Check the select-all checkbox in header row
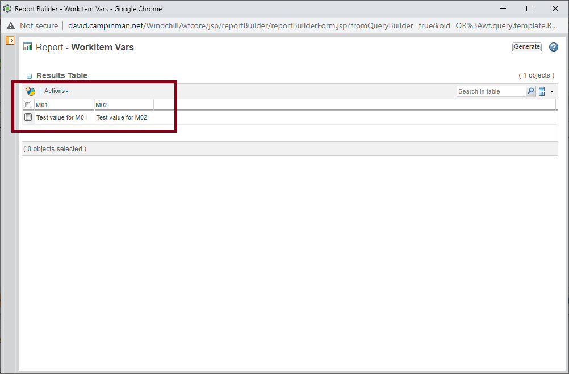This screenshot has width=569, height=374. [27, 104]
